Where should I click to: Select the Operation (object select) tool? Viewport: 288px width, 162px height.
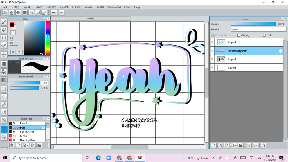4,137
